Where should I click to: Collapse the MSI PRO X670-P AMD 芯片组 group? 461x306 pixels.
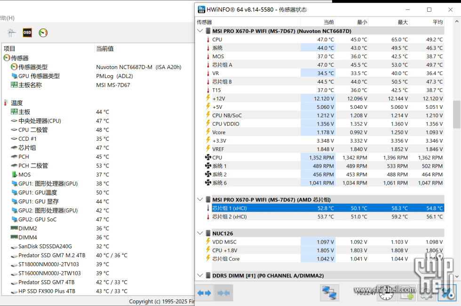[200, 199]
